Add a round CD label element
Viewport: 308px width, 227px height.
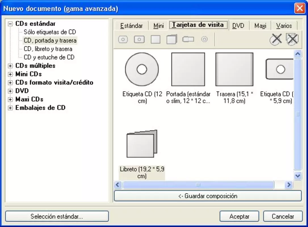click(123, 39)
